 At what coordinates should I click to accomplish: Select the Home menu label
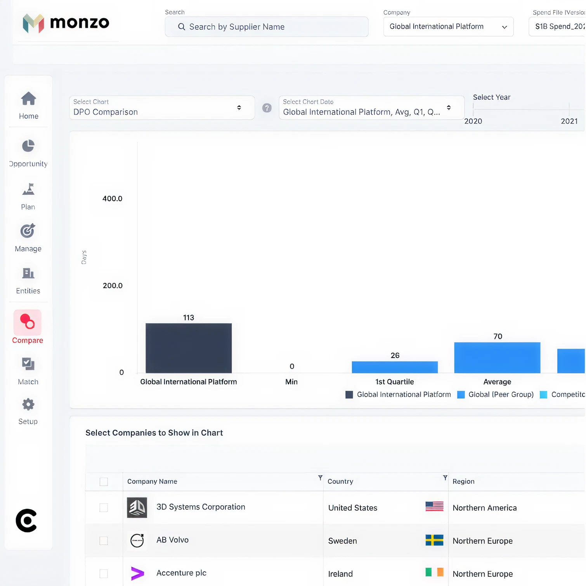point(29,116)
